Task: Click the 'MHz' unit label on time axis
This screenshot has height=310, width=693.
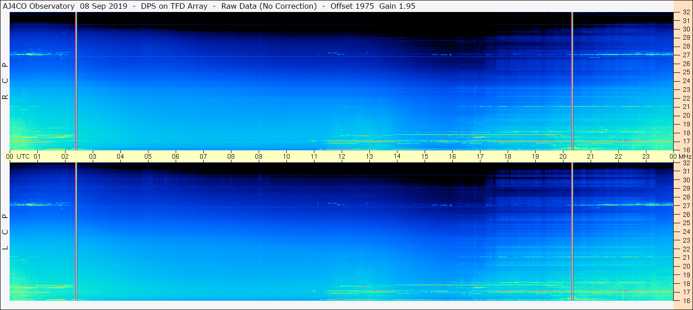Action: [685, 156]
